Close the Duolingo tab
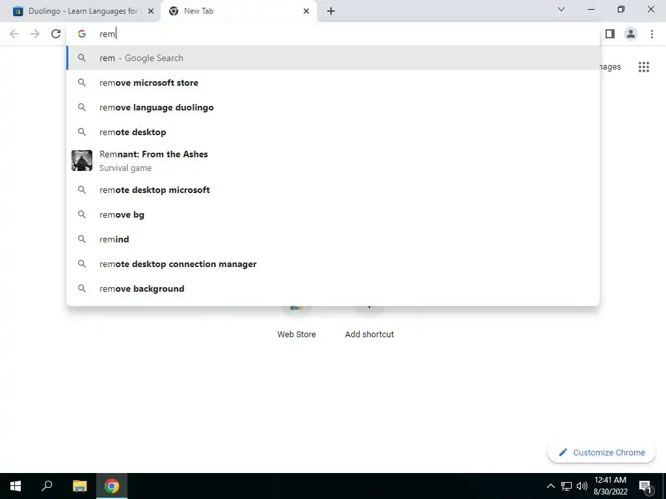This screenshot has height=499, width=666. 151,11
